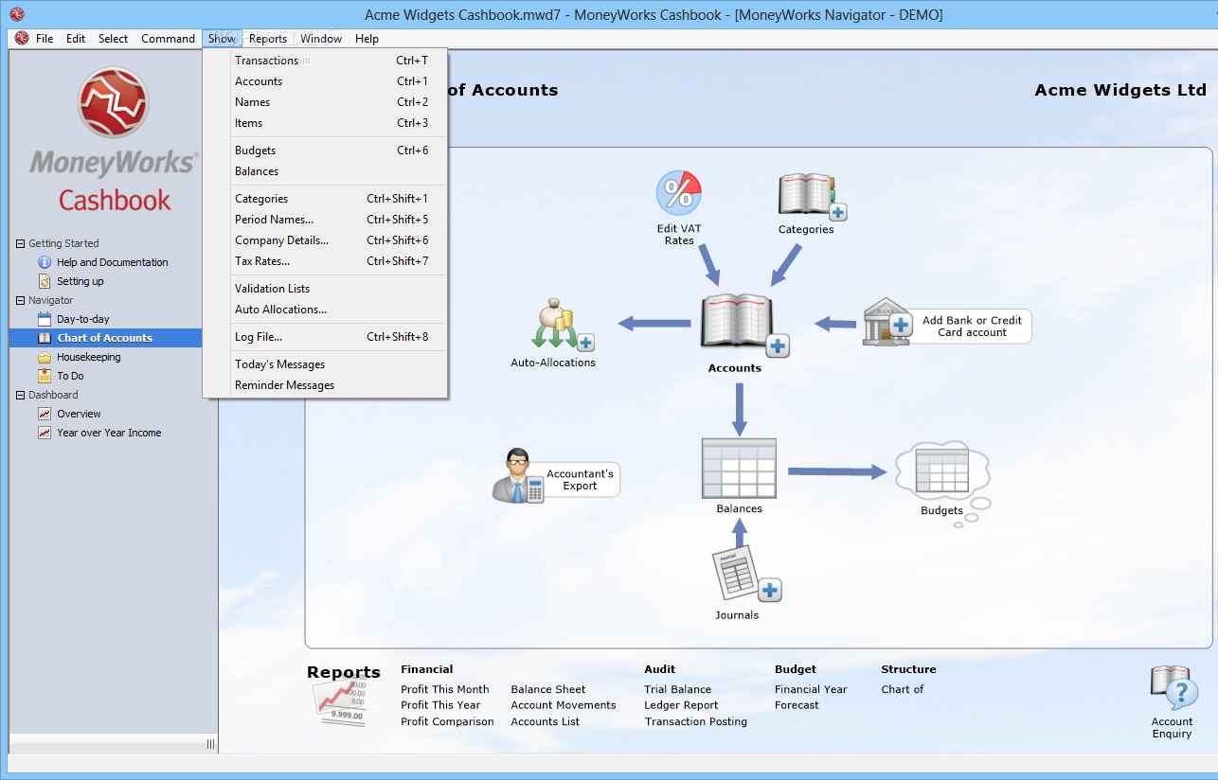Viewport: 1218px width, 780px height.
Task: Open the Window menu
Action: 321,39
